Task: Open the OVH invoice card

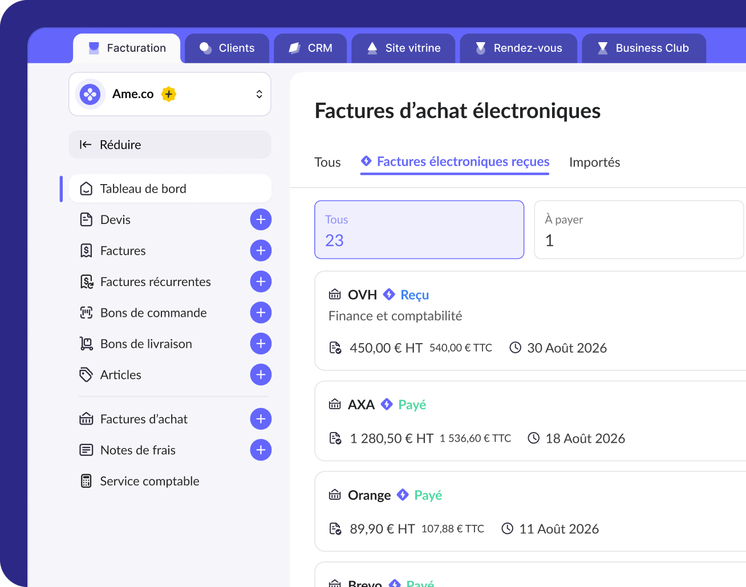Action: (530, 321)
